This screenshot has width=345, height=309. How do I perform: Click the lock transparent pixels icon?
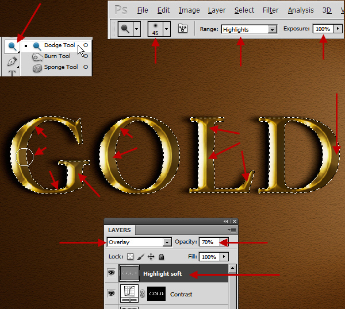pyautogui.click(x=130, y=257)
